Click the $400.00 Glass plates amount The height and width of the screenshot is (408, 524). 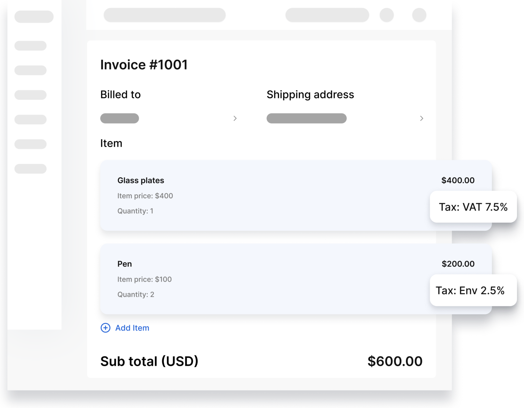pos(458,180)
